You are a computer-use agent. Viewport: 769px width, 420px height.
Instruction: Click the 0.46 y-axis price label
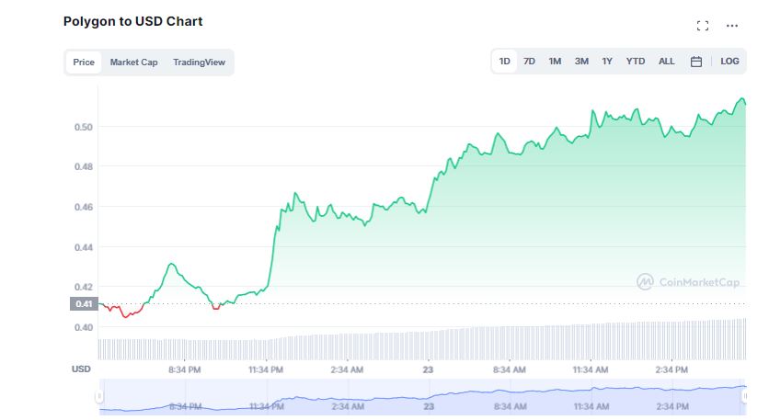84,207
